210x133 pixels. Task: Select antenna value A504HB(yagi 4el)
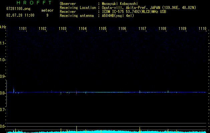click(x=118, y=16)
